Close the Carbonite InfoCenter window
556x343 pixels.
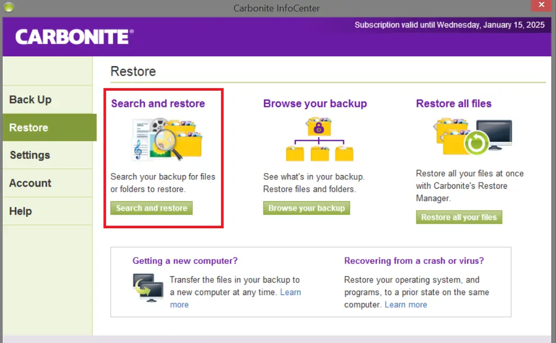(543, 7)
